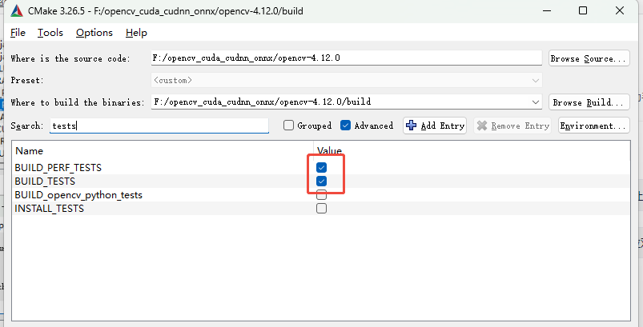
Task: Uncheck the BUILD_TESTS checkbox
Action: pyautogui.click(x=321, y=181)
